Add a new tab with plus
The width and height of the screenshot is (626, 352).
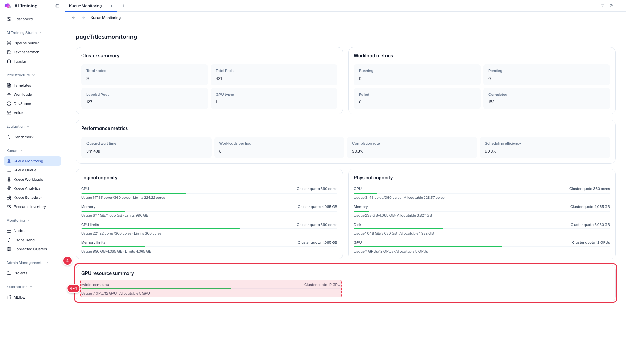point(123,6)
